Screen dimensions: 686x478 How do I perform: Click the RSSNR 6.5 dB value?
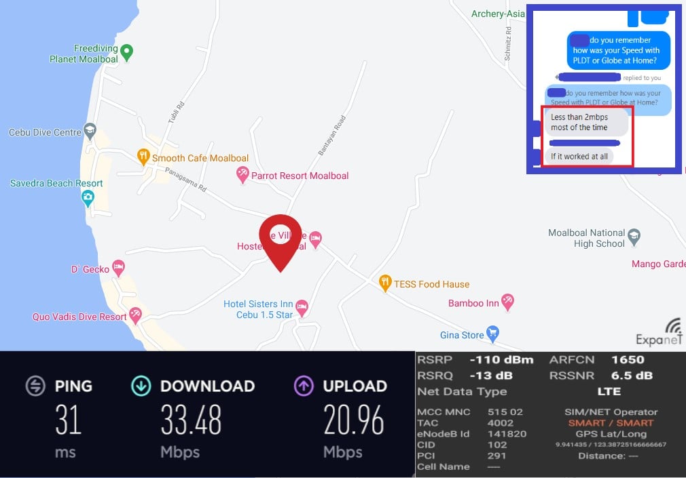coord(632,376)
